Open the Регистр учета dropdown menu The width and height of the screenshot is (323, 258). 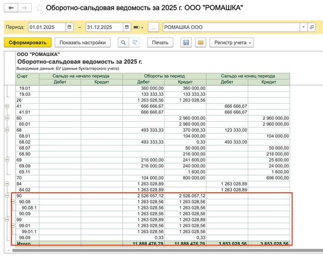click(233, 43)
